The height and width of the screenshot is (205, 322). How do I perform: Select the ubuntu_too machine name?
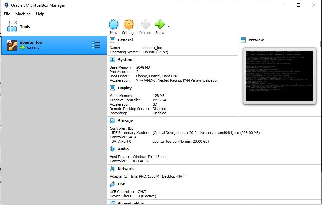(31, 42)
